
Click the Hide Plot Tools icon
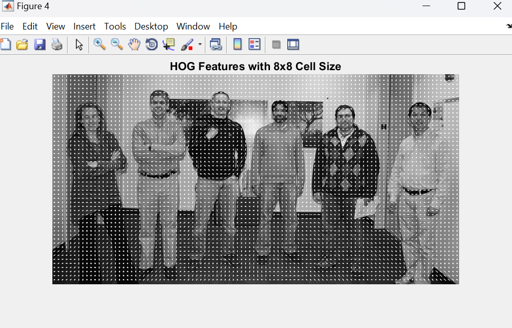[276, 44]
